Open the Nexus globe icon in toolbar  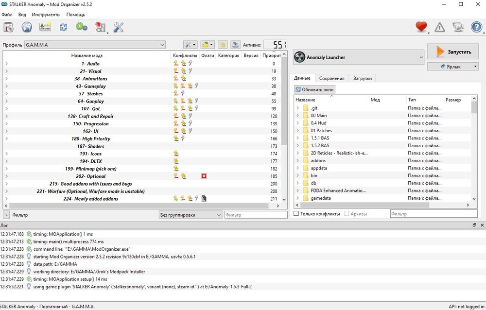(x=27, y=27)
